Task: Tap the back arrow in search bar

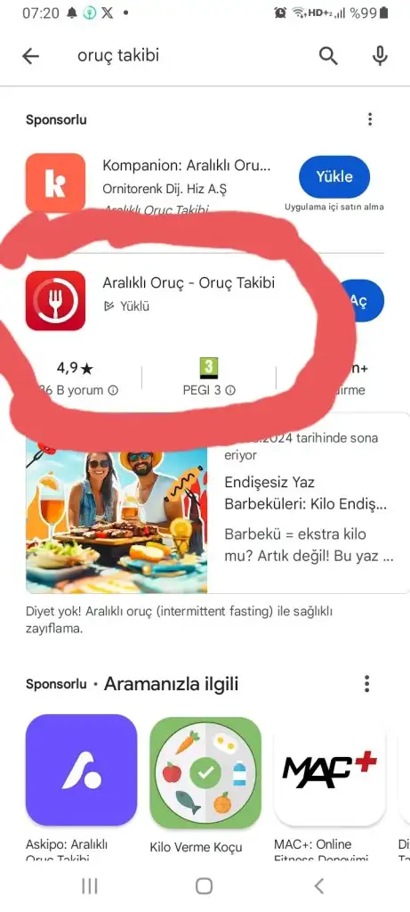Action: pos(30,56)
